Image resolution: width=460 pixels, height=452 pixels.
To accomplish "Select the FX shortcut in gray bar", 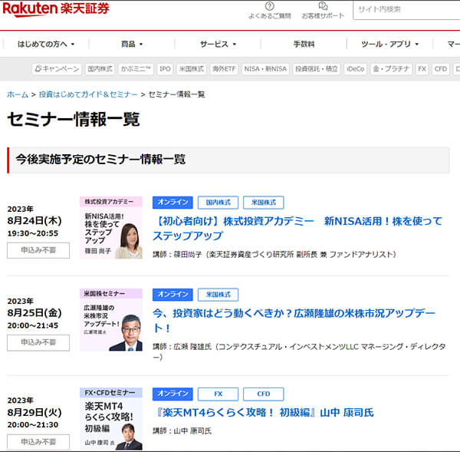I will pos(422,69).
